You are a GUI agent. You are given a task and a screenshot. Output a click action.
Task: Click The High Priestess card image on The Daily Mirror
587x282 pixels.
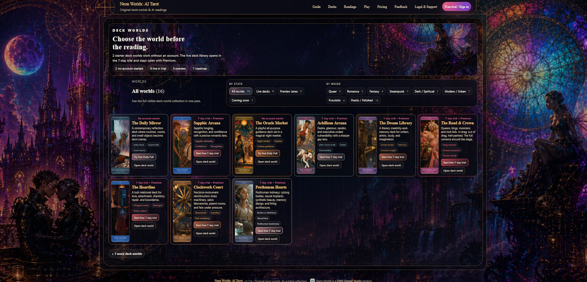[120, 145]
